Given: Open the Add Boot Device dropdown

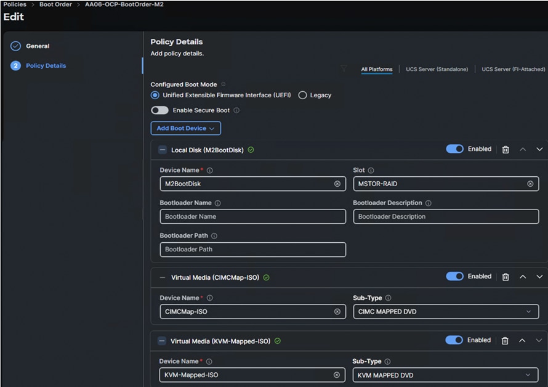Looking at the screenshot, I should [x=185, y=128].
